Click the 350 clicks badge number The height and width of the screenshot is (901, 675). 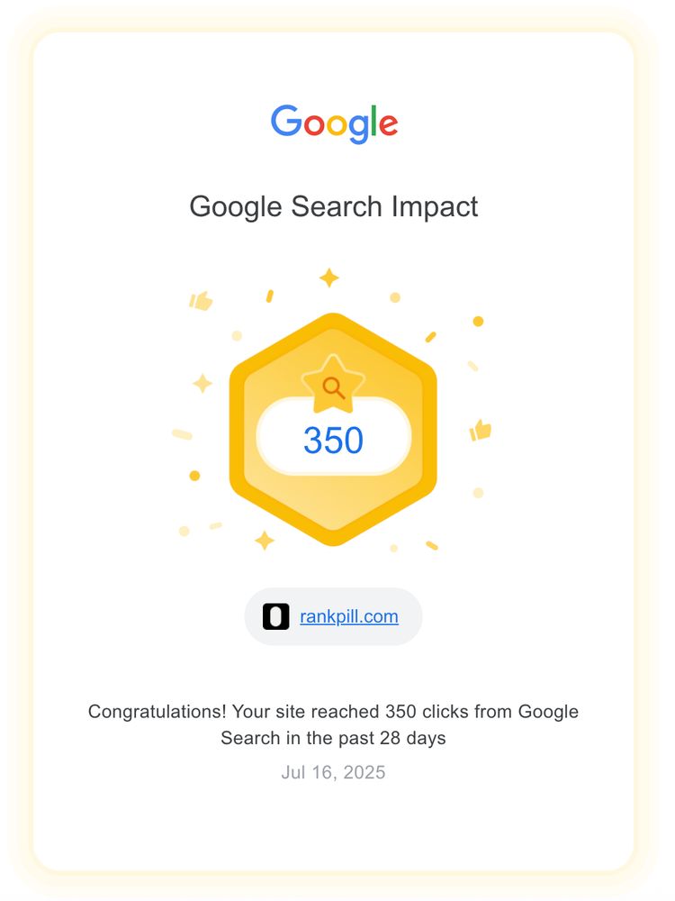point(334,441)
